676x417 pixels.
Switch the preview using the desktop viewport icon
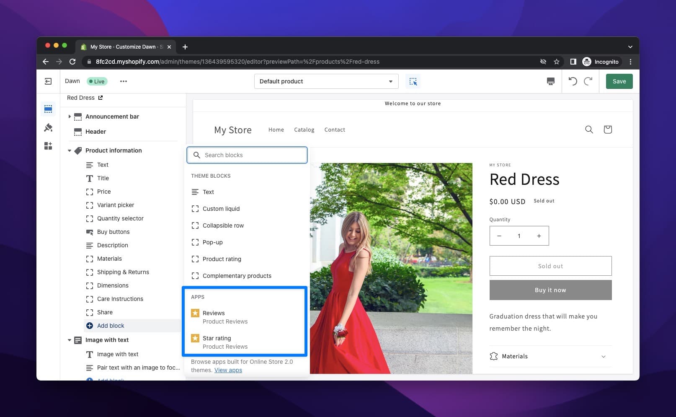(551, 81)
